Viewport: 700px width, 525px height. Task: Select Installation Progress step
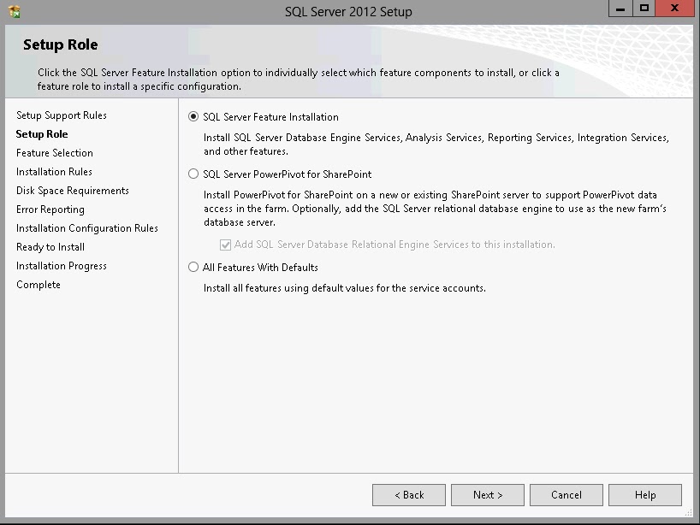62,266
